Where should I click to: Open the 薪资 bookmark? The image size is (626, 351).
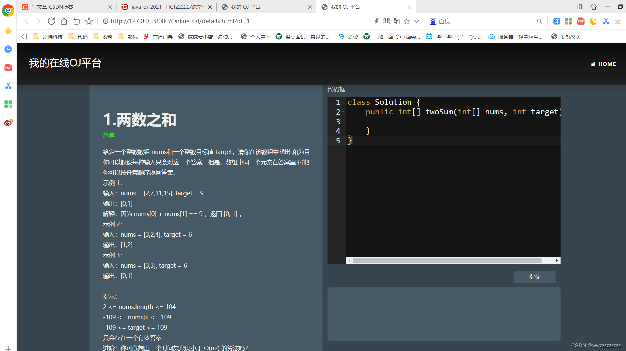(x=348, y=37)
